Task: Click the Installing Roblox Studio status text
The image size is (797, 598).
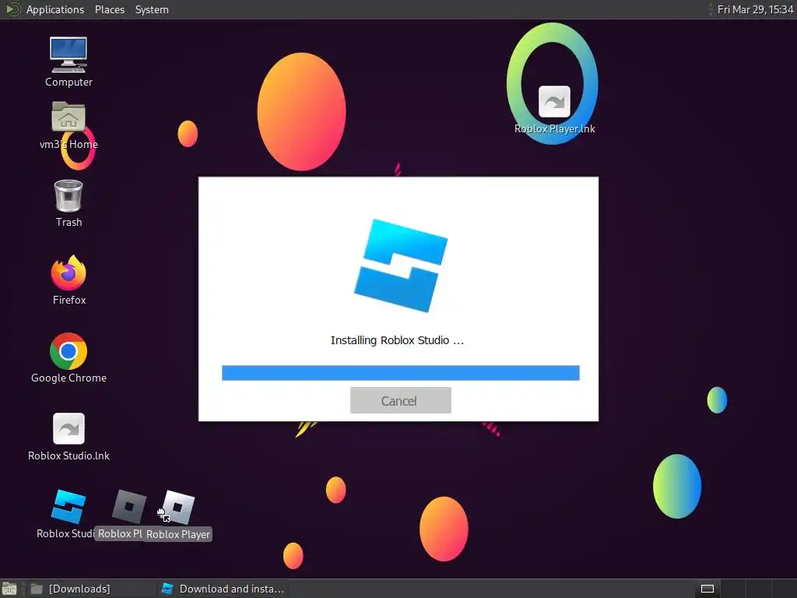Action: click(x=397, y=340)
